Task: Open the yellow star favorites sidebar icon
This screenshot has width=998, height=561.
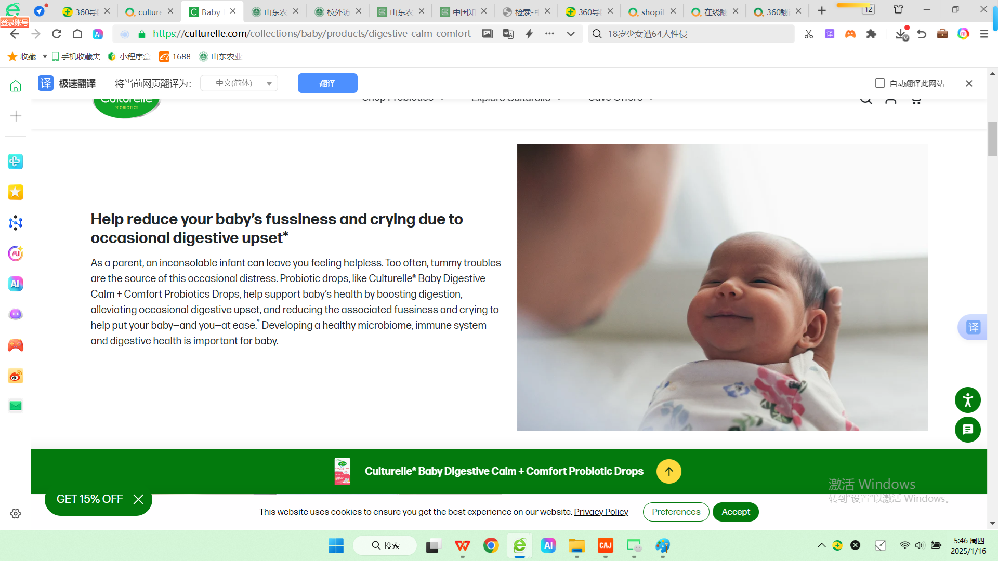Action: [16, 192]
